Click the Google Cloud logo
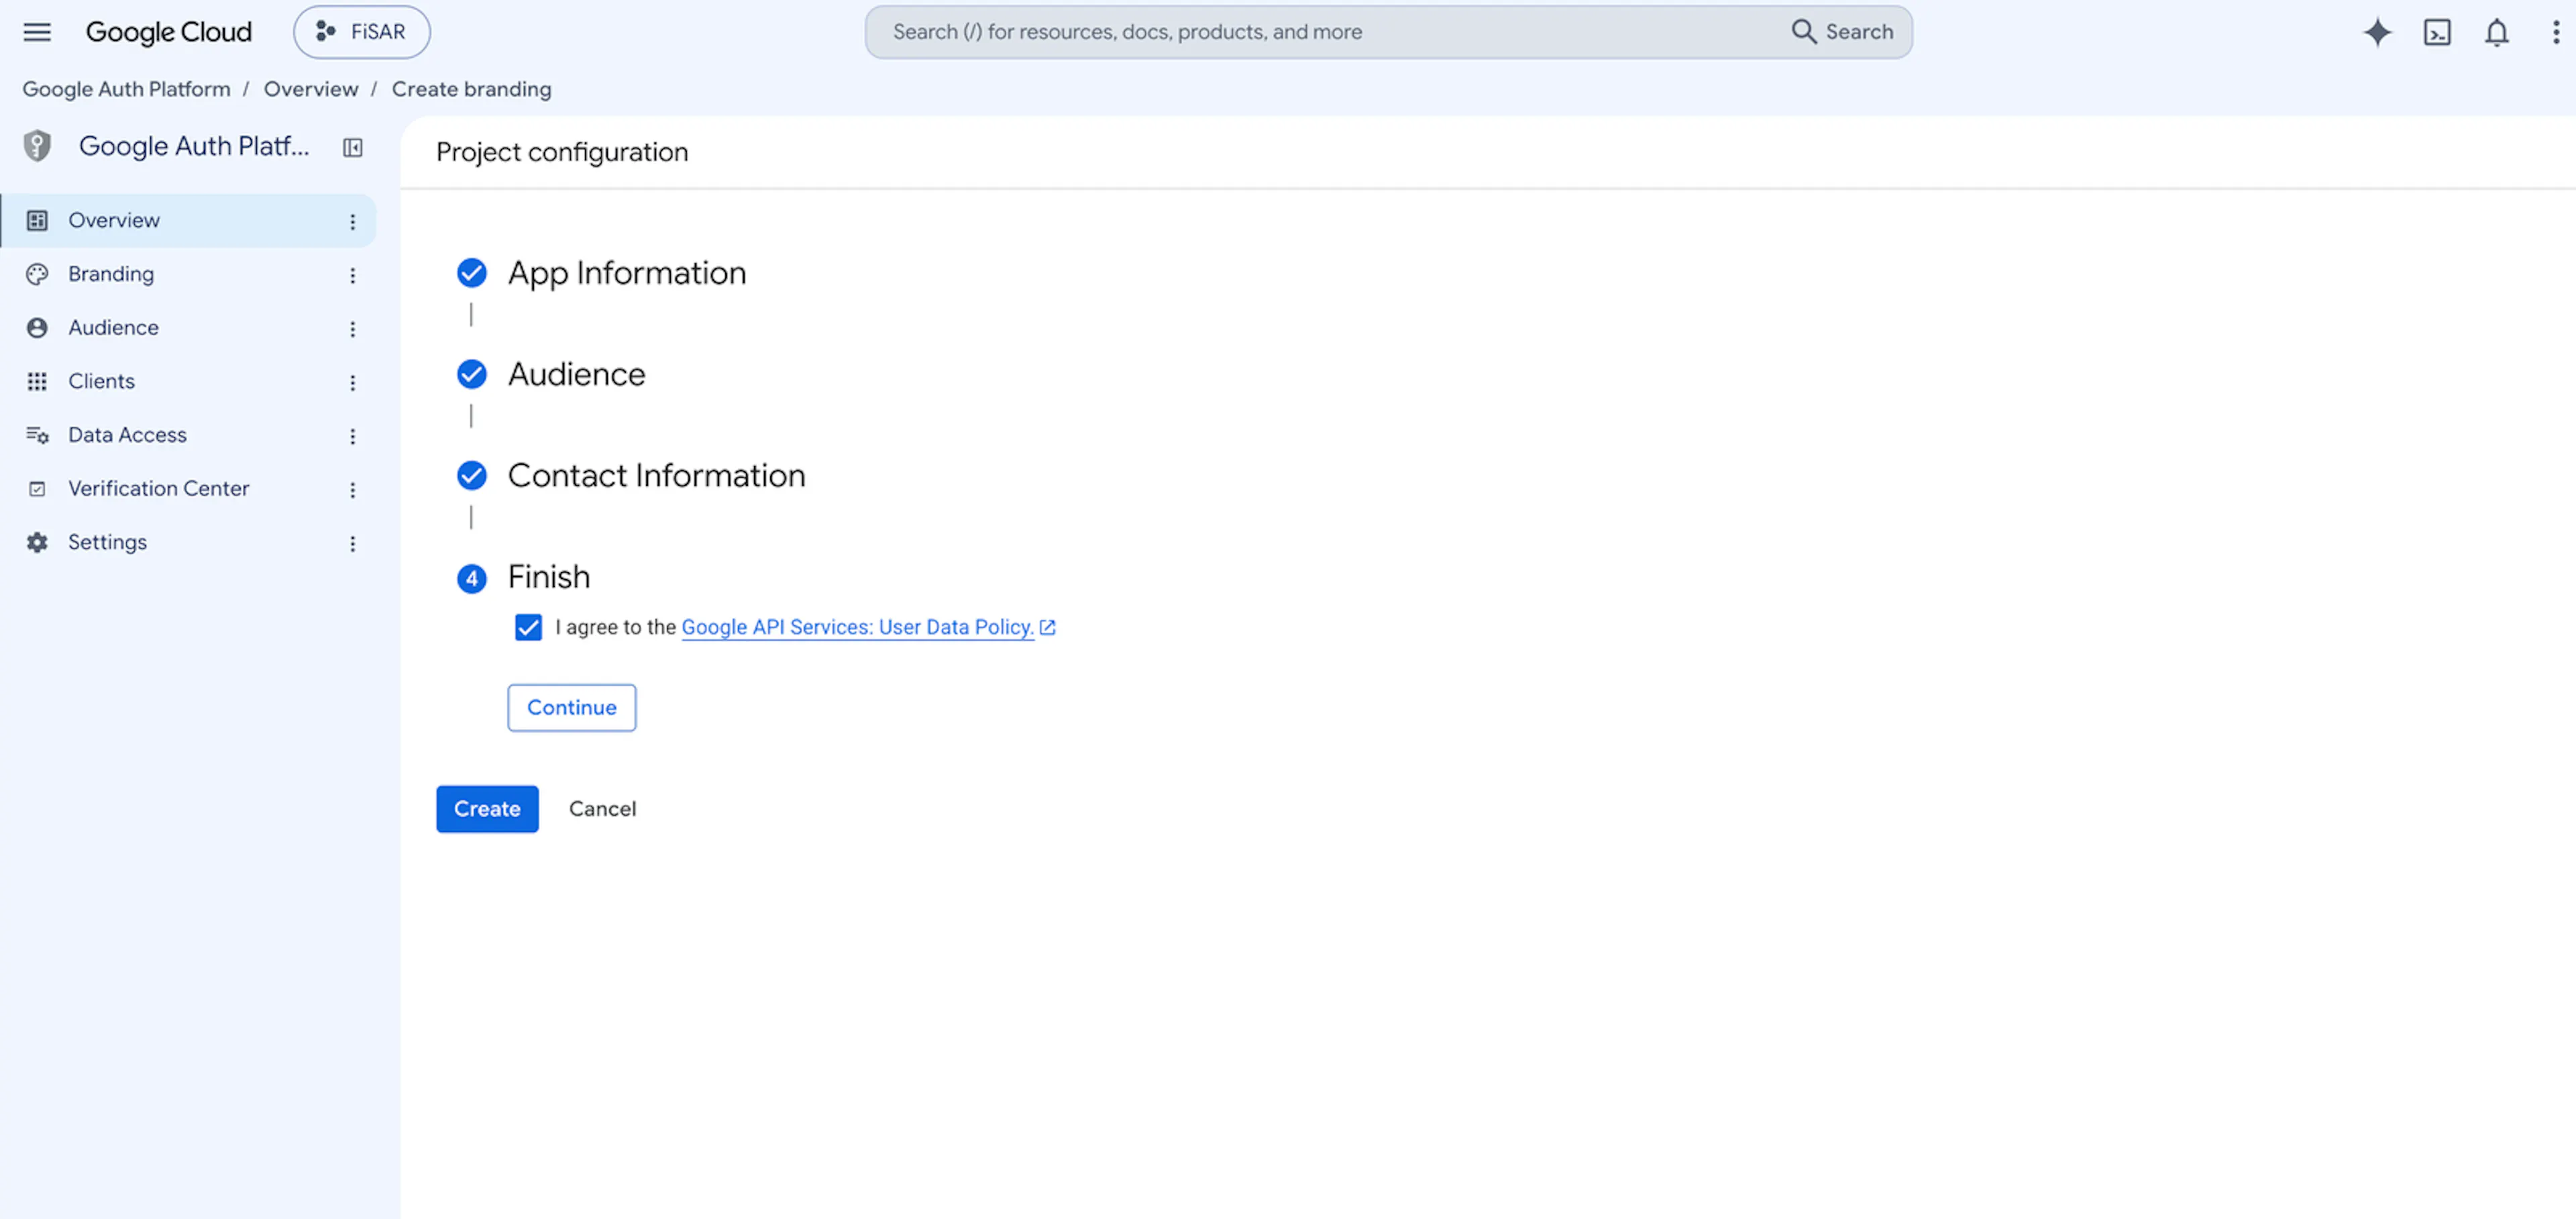This screenshot has width=2576, height=1219. click(168, 32)
